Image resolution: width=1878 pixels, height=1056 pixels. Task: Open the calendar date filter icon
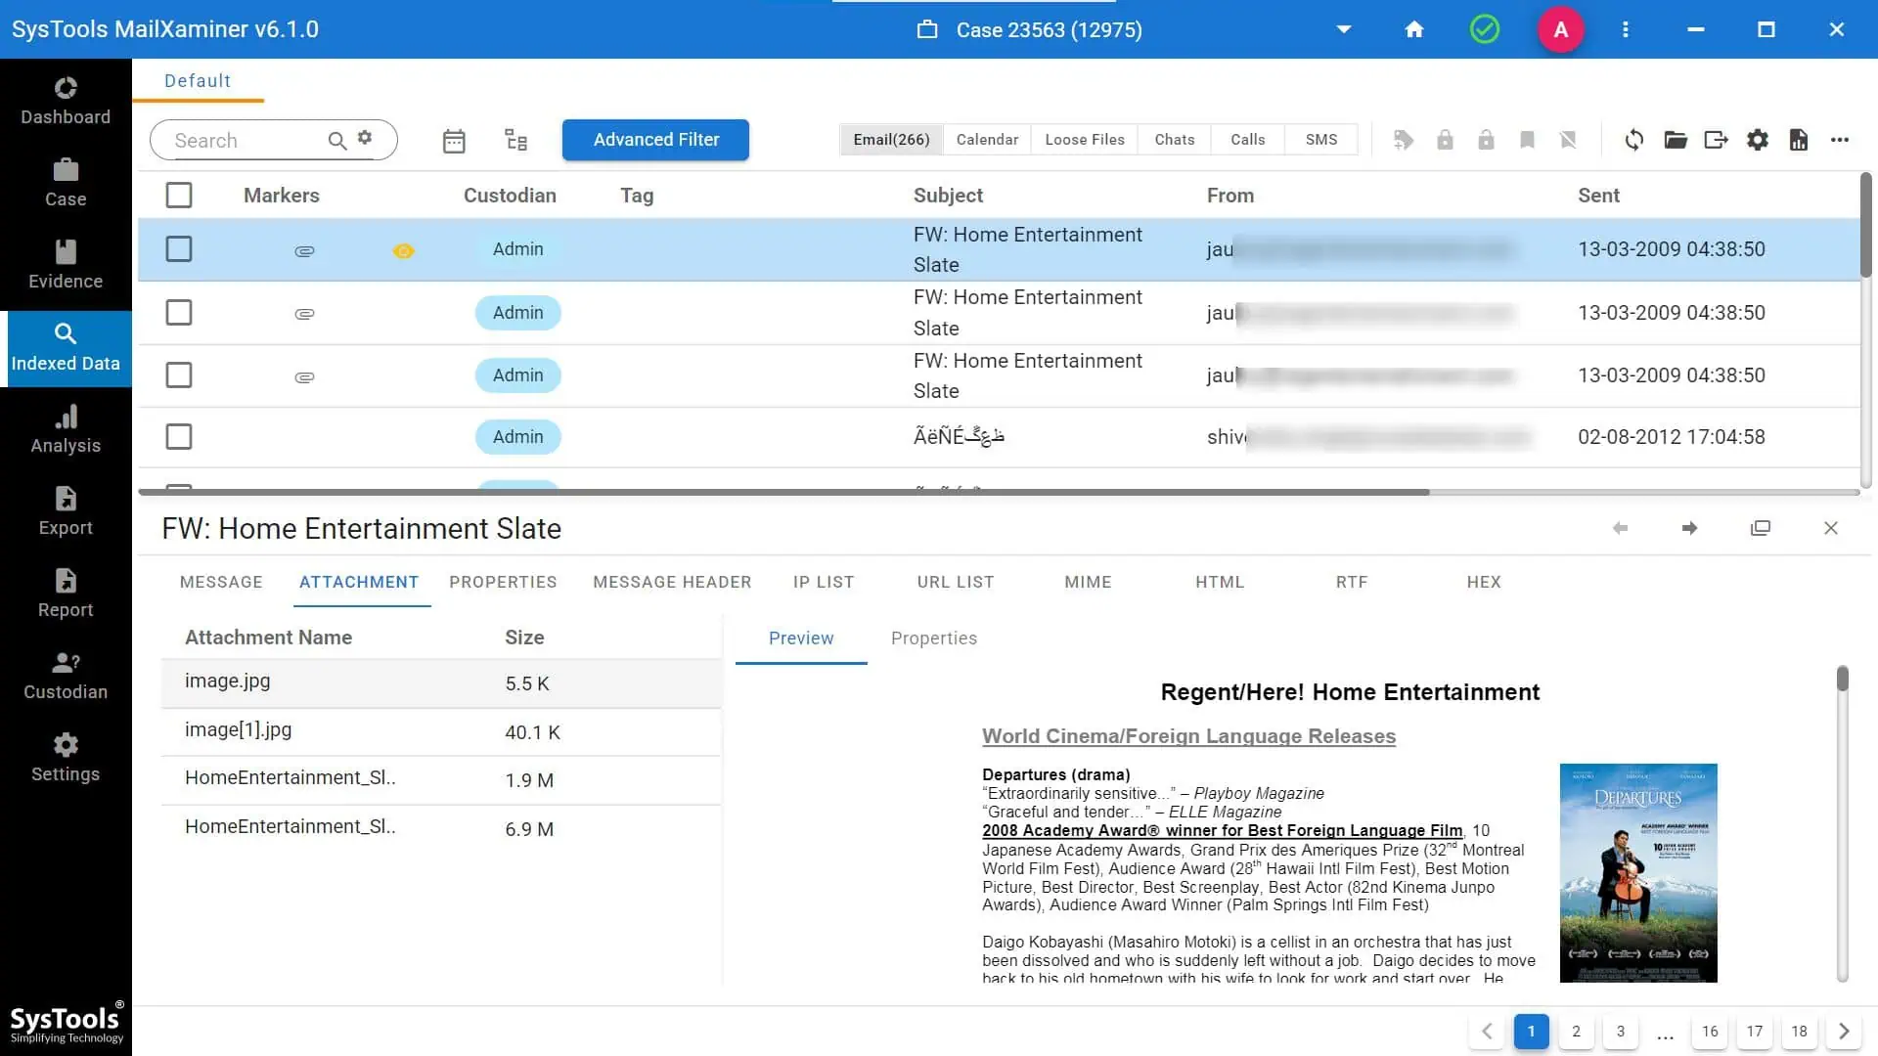coord(454,141)
